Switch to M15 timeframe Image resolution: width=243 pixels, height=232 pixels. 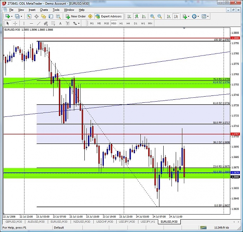[106, 23]
